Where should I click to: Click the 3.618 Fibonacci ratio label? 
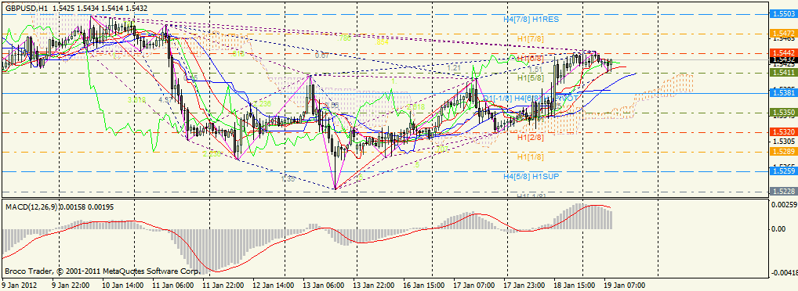pyautogui.click(x=137, y=100)
